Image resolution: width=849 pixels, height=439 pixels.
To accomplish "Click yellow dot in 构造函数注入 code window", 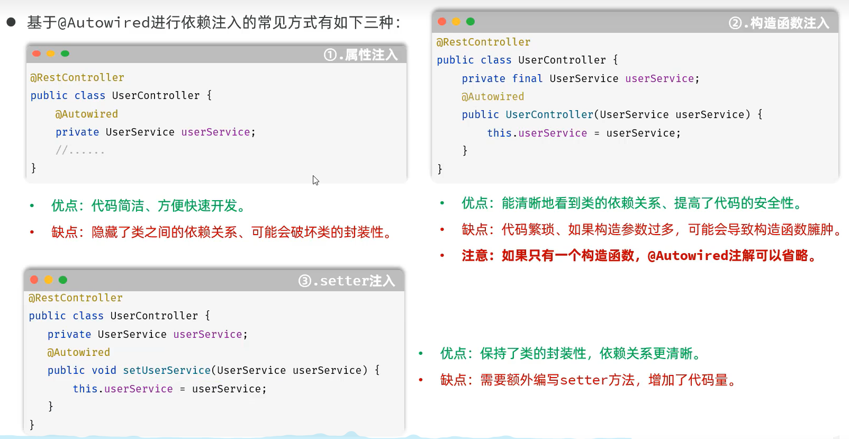I will 456,22.
